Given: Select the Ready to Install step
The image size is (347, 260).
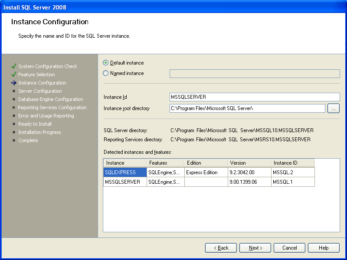Looking at the screenshot, I should pos(35,124).
